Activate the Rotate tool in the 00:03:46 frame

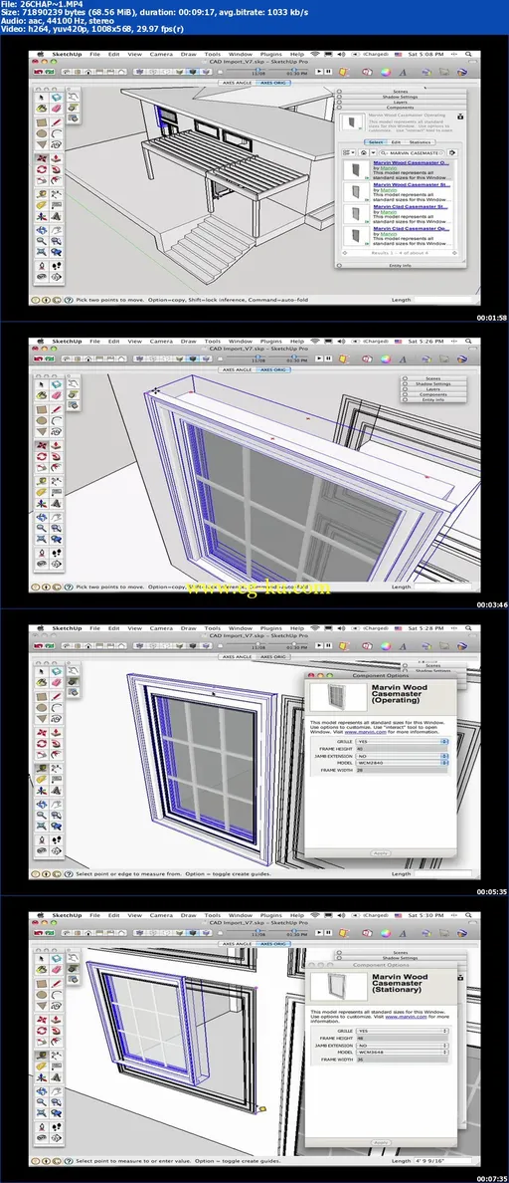tap(42, 456)
